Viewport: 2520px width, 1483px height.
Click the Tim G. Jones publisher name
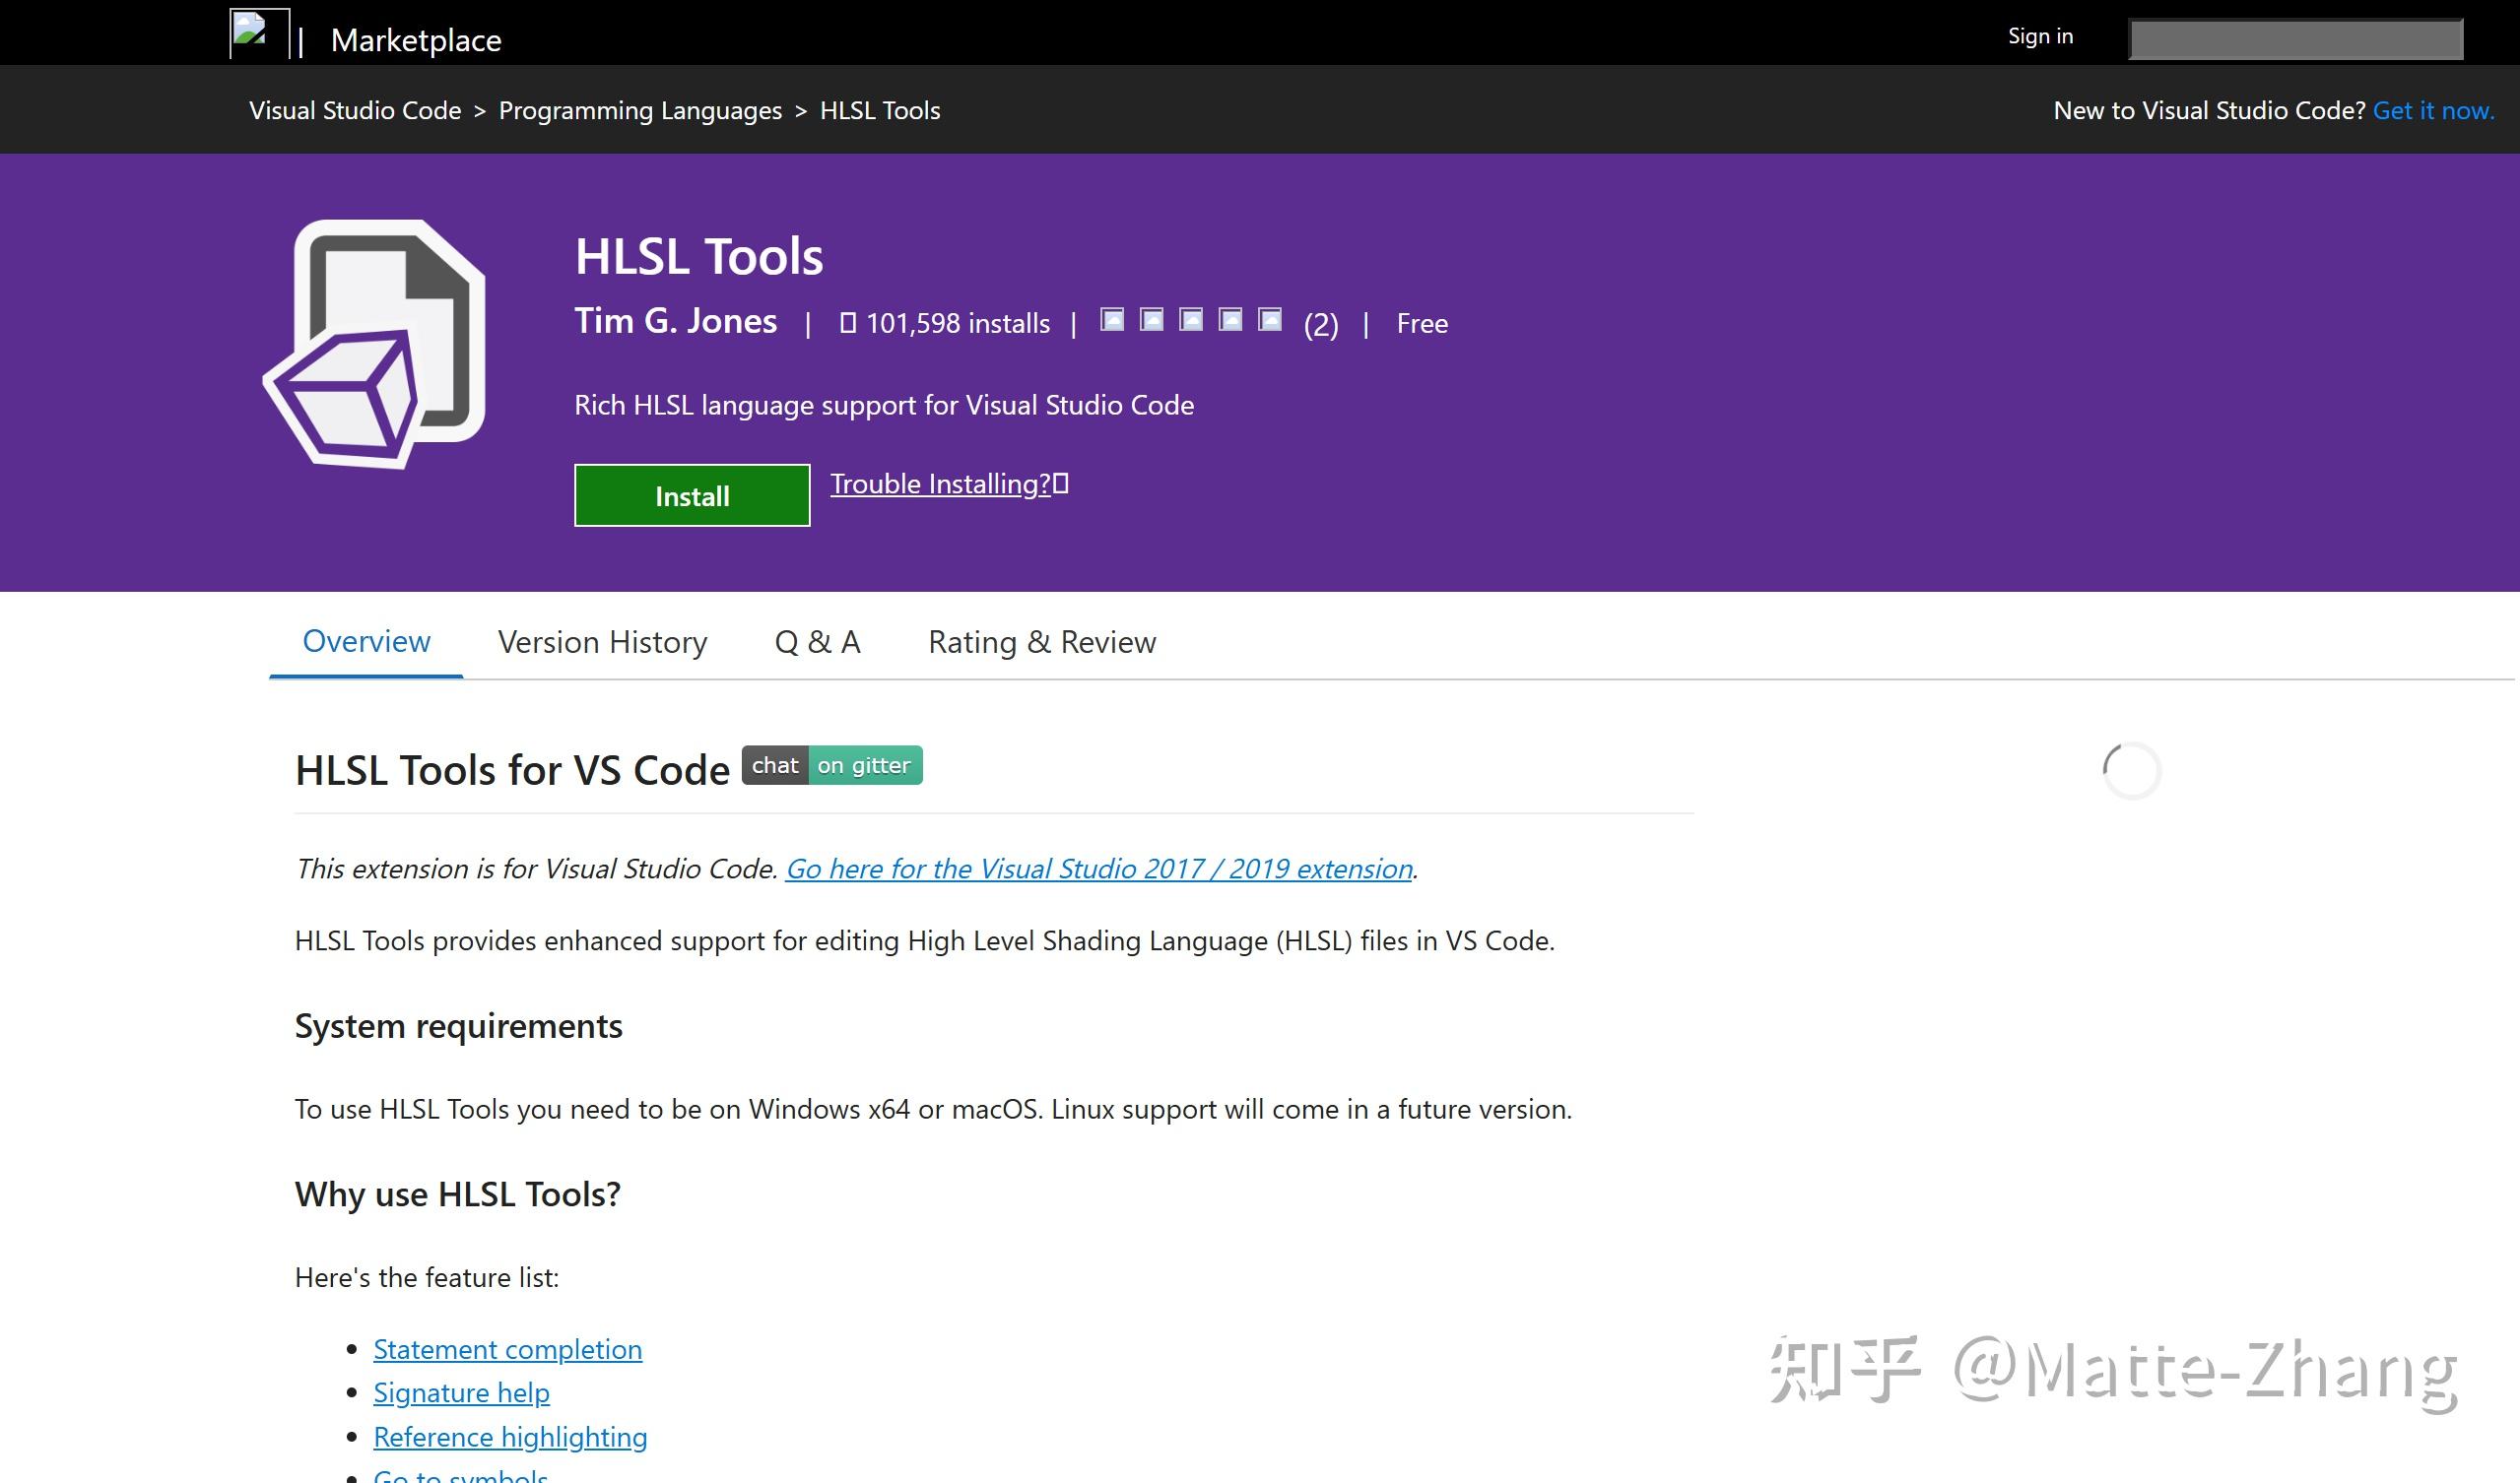pos(675,321)
